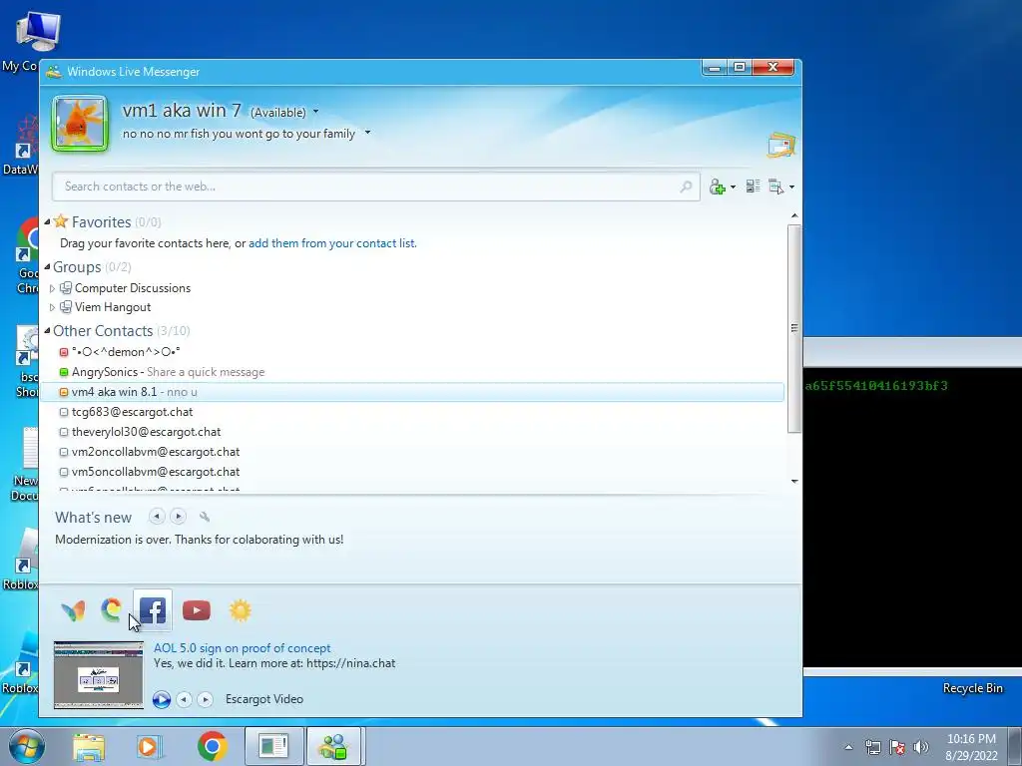
Task: Select the demon contact
Action: tap(126, 352)
